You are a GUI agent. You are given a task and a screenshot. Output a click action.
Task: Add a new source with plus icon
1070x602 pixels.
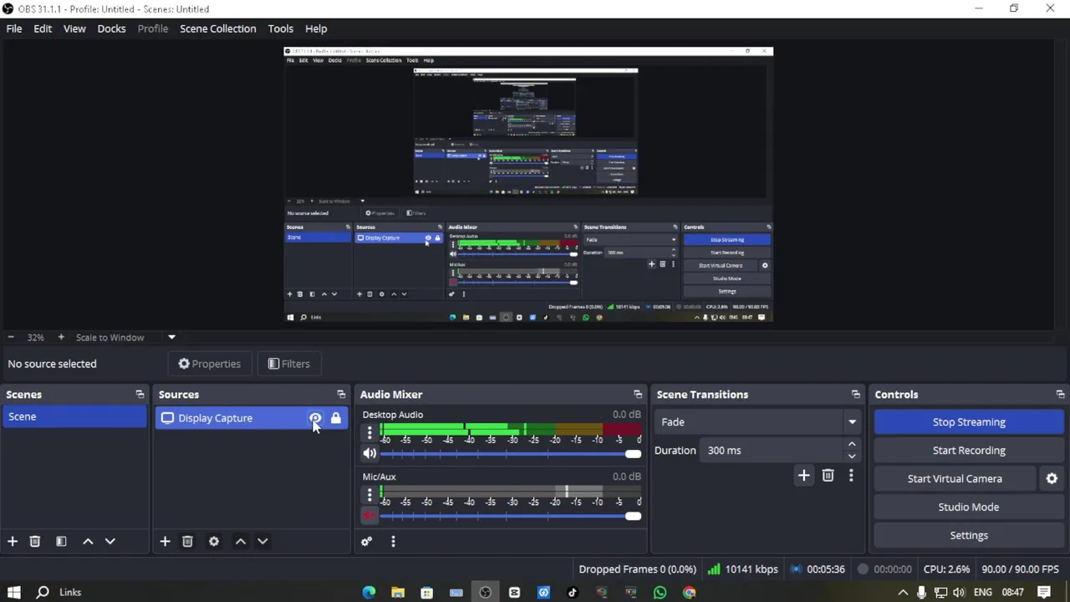(165, 542)
